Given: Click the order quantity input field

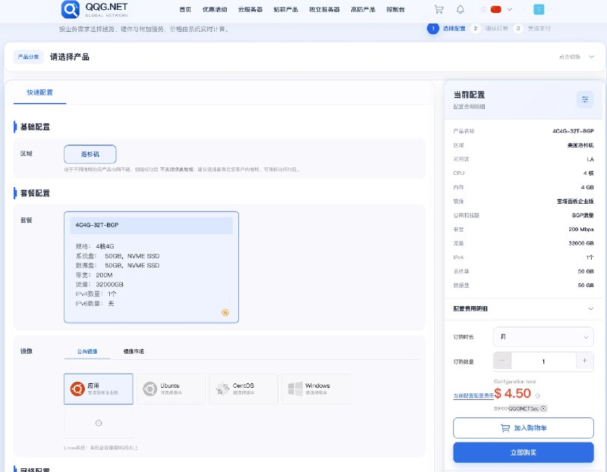Looking at the screenshot, I should tap(543, 361).
